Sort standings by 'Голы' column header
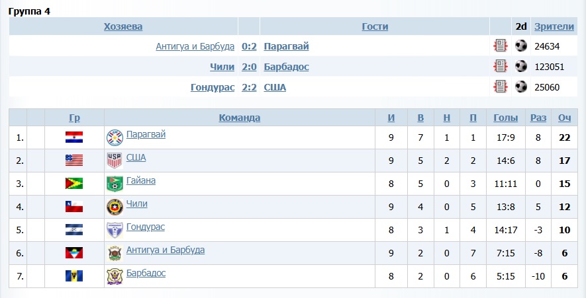586x298 pixels. [506, 118]
